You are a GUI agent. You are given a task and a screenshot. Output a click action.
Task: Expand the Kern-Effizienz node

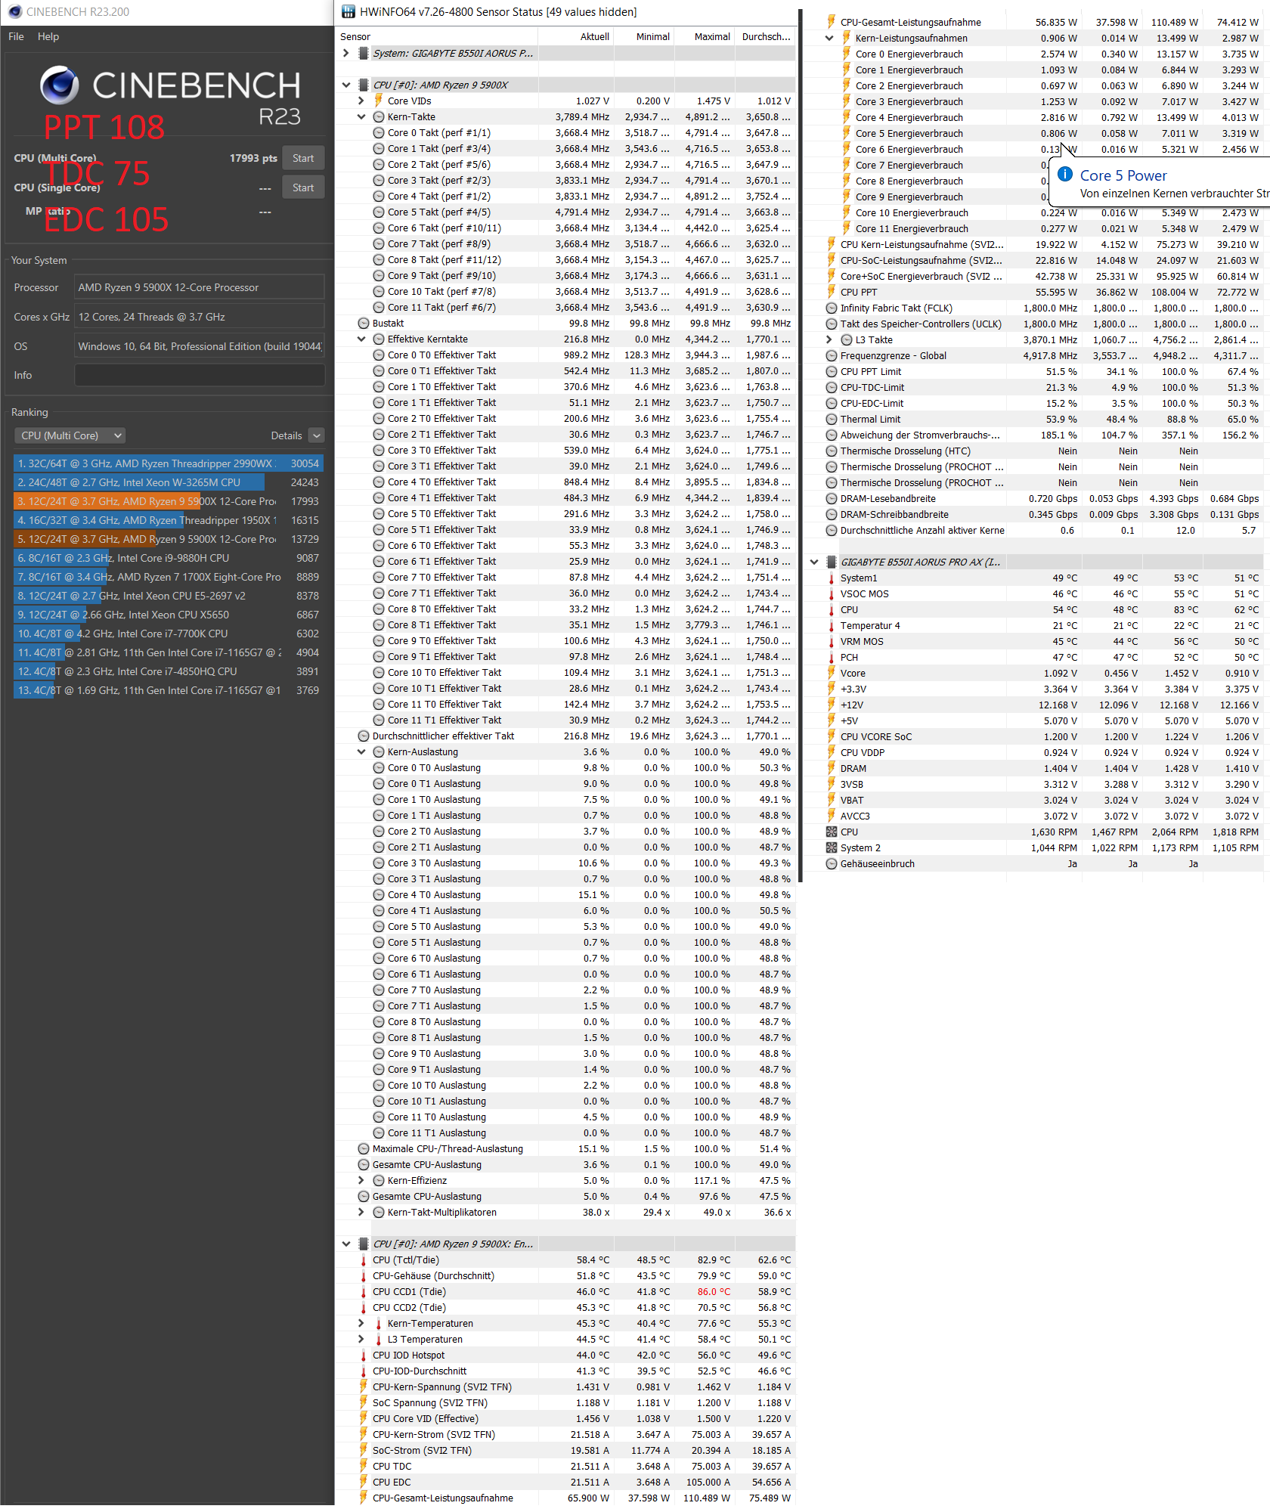tap(361, 1180)
